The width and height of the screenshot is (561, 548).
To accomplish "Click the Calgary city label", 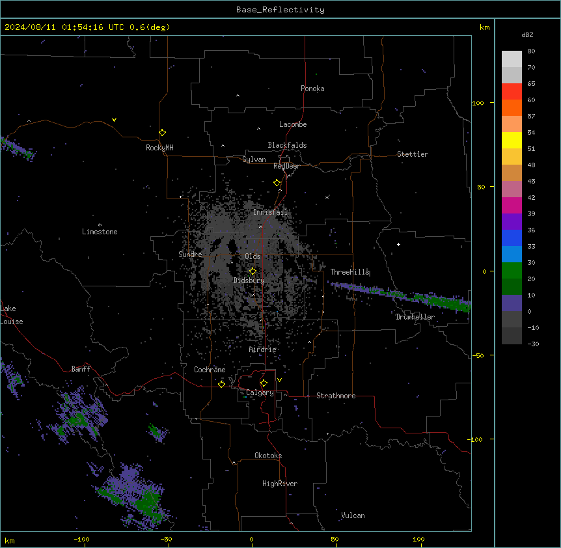I will tap(260, 392).
